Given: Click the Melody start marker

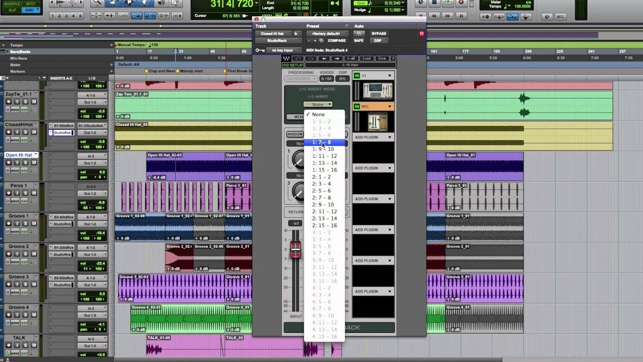Looking at the screenshot, I should (190, 71).
